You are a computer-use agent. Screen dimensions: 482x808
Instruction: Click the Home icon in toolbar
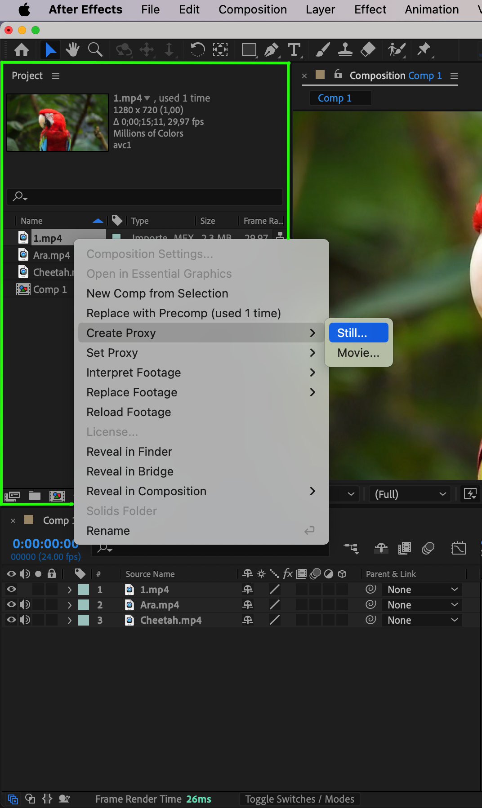tap(22, 49)
